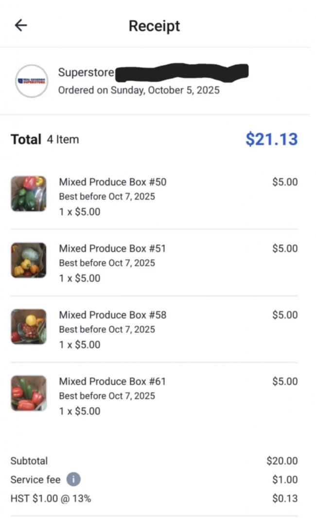This screenshot has height=520, width=316.
Task: Select Mixed Produce Box #58 title
Action: click(x=112, y=315)
